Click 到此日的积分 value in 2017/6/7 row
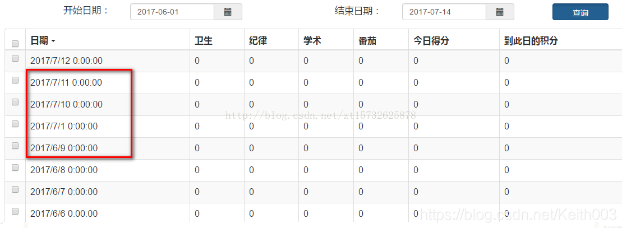The width and height of the screenshot is (622, 228). (x=506, y=192)
